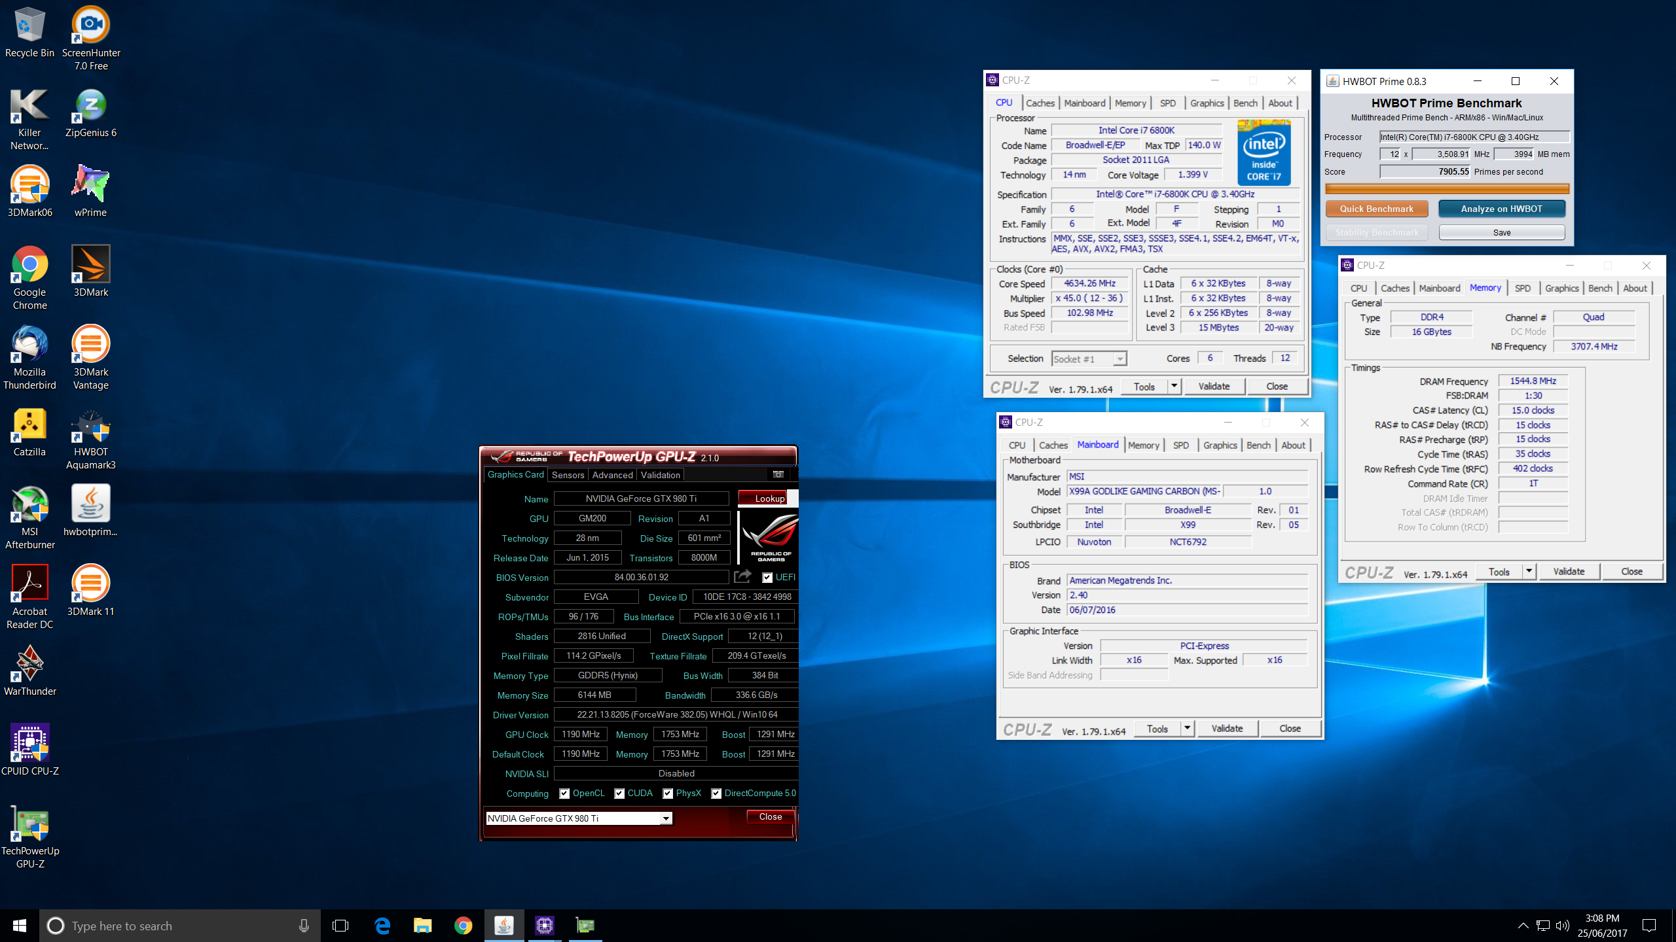The height and width of the screenshot is (942, 1676).
Task: Click network tray icon
Action: tap(1543, 926)
